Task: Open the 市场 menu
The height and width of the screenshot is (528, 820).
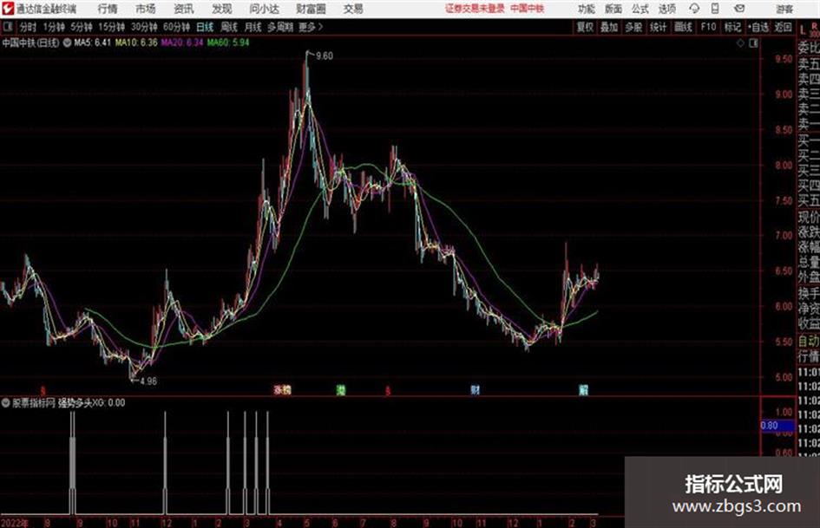Action: click(x=146, y=9)
